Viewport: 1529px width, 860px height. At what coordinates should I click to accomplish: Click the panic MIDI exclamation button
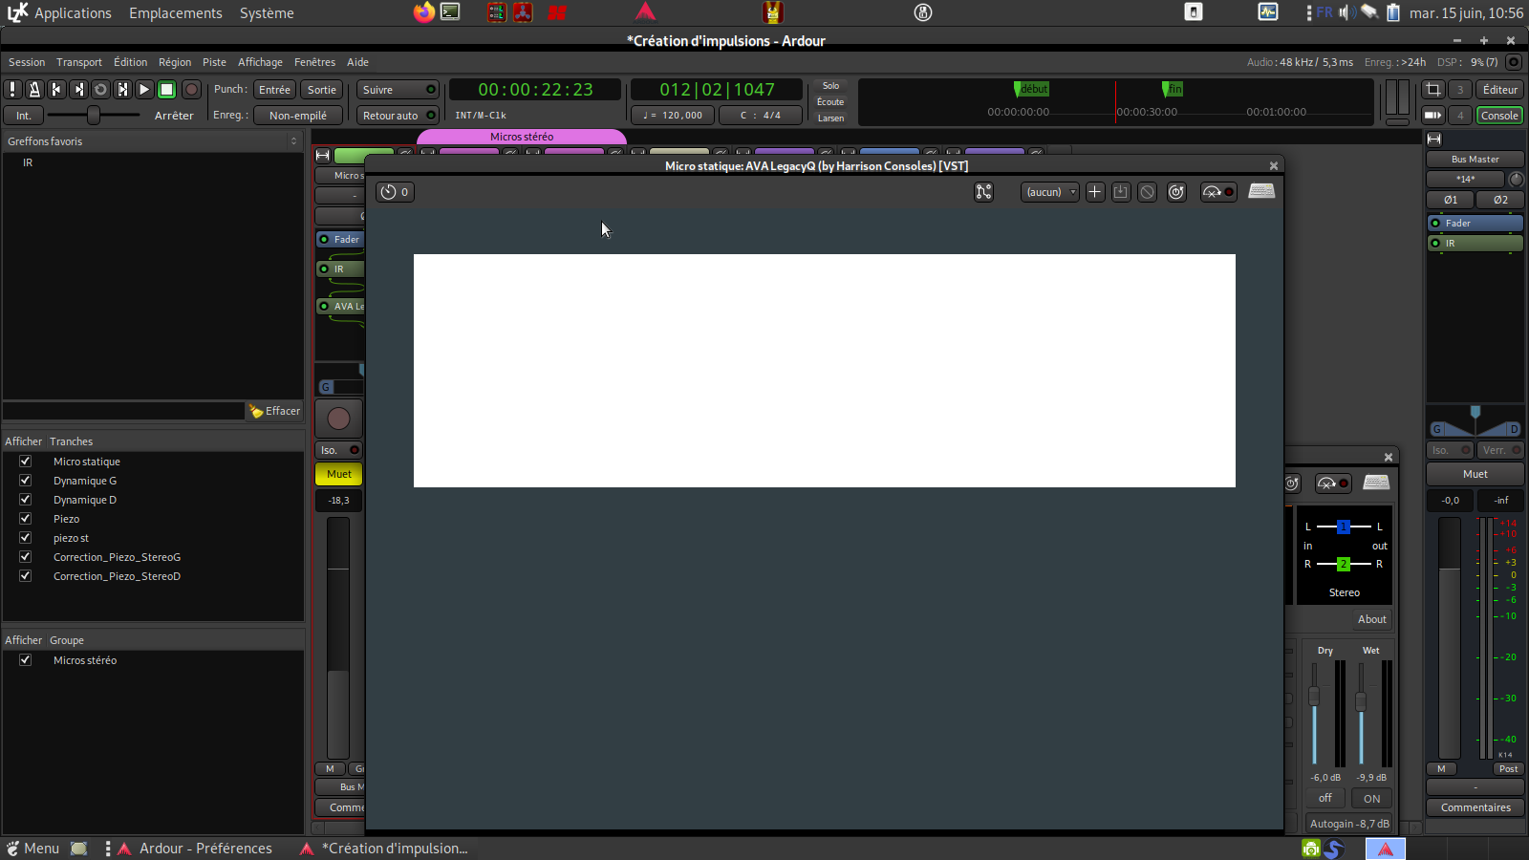tap(12, 89)
